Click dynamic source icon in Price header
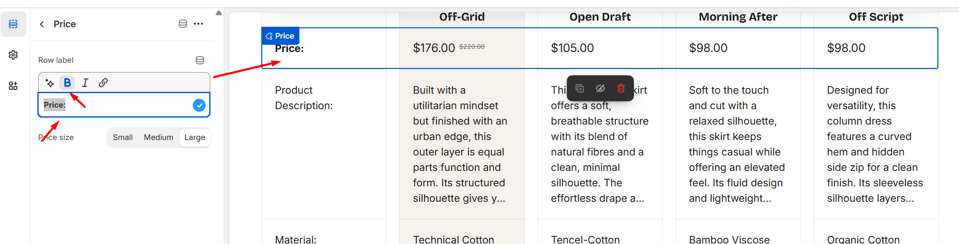Image resolution: width=959 pixels, height=244 pixels. [182, 24]
